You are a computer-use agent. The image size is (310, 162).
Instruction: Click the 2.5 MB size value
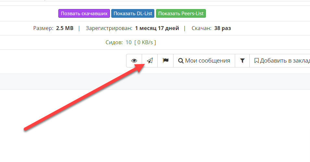(65, 28)
